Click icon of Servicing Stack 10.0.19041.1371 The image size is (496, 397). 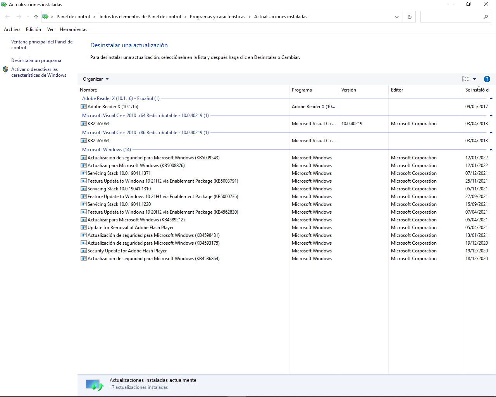pyautogui.click(x=83, y=173)
